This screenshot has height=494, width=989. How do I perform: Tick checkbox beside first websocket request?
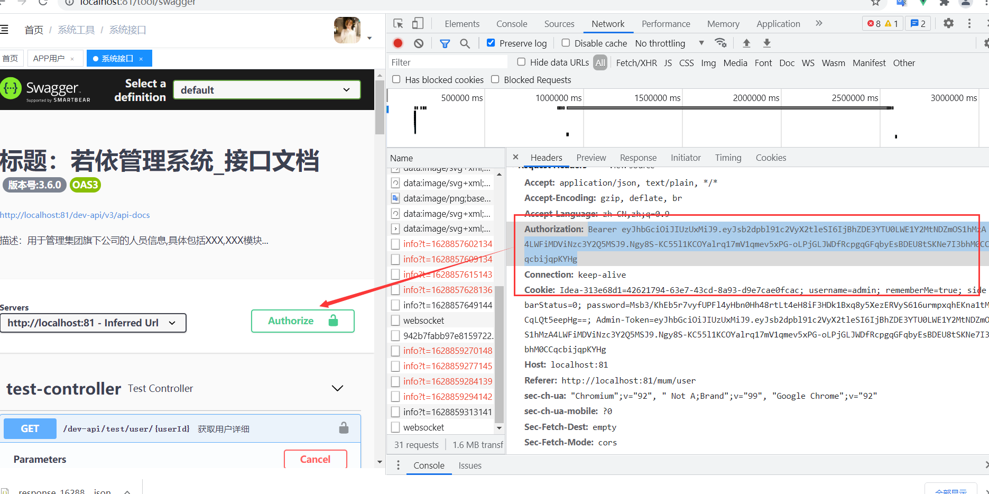pos(395,321)
